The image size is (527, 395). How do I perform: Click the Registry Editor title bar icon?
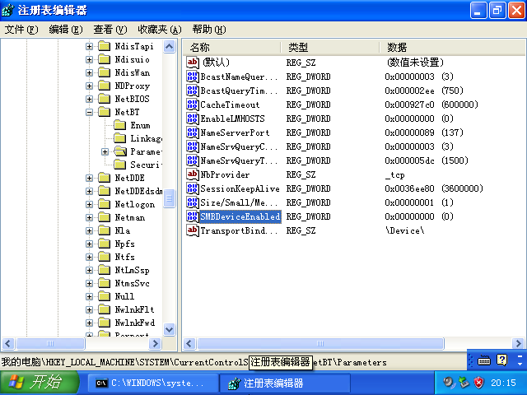tap(8, 10)
